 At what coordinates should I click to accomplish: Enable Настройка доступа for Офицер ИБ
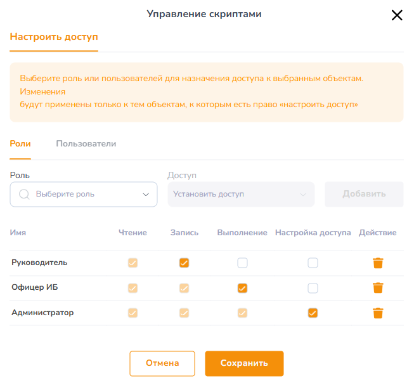tap(313, 288)
